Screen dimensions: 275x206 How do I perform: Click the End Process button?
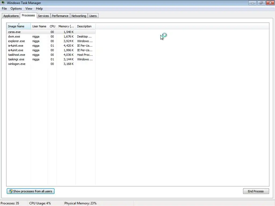point(256,191)
